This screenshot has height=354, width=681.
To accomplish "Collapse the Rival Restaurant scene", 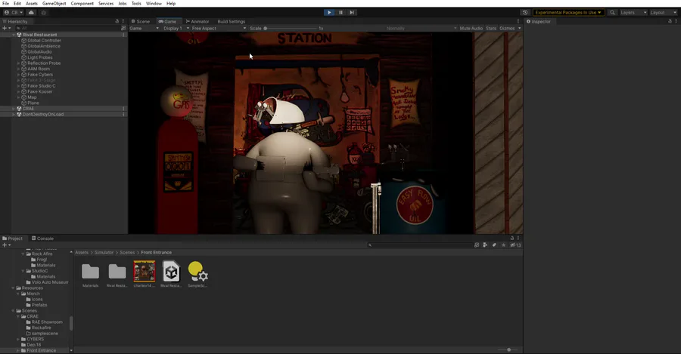I will tap(14, 35).
